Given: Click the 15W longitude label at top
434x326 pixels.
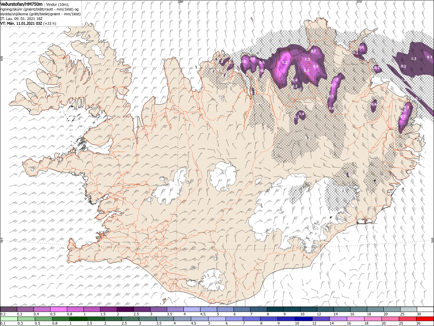Looking at the screenshot, I should point(359,2).
